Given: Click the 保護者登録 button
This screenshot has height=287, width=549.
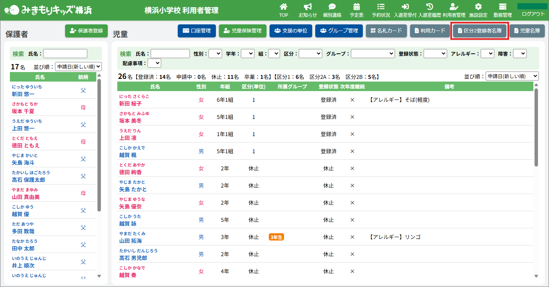Looking at the screenshot, I should tap(86, 31).
